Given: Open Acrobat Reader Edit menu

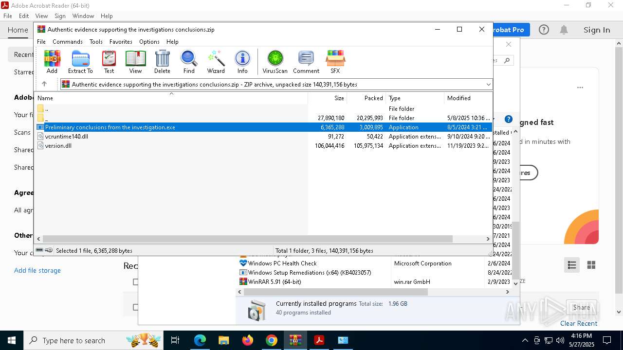Looking at the screenshot, I should (24, 16).
